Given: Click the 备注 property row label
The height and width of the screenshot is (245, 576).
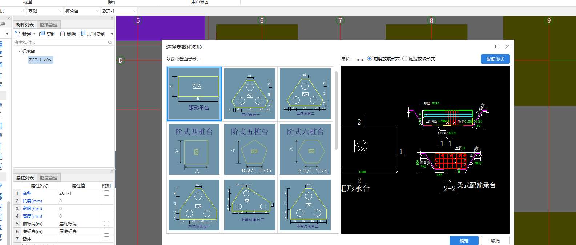Looking at the screenshot, I should pyautogui.click(x=27, y=239).
